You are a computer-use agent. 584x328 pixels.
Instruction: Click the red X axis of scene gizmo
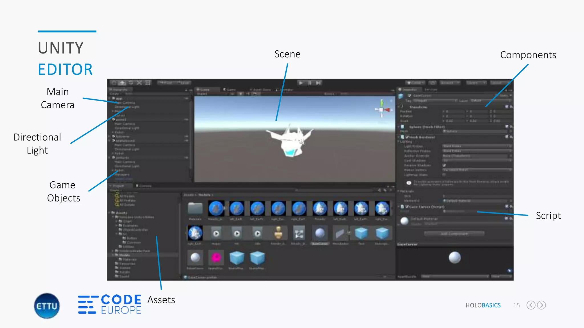(387, 110)
